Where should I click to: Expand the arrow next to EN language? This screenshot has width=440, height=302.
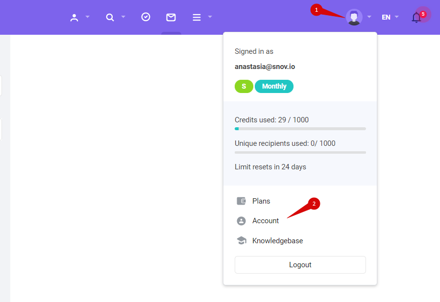[x=397, y=17]
